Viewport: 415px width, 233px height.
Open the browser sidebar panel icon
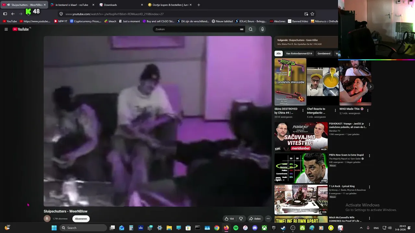(5, 14)
